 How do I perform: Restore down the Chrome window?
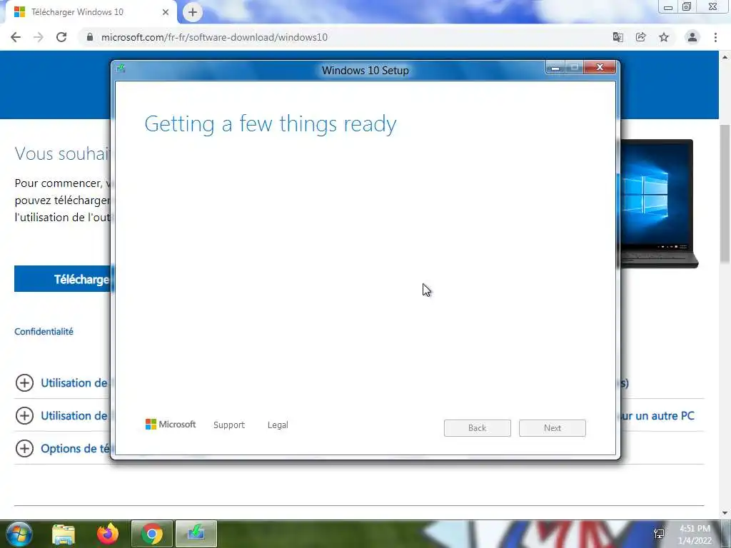click(x=687, y=7)
